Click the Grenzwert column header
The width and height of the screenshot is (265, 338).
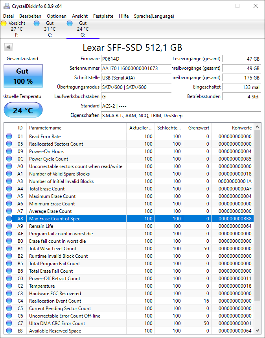(x=197, y=128)
